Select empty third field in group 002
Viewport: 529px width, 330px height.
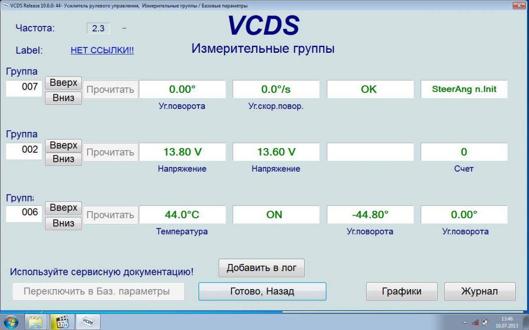tap(370, 152)
